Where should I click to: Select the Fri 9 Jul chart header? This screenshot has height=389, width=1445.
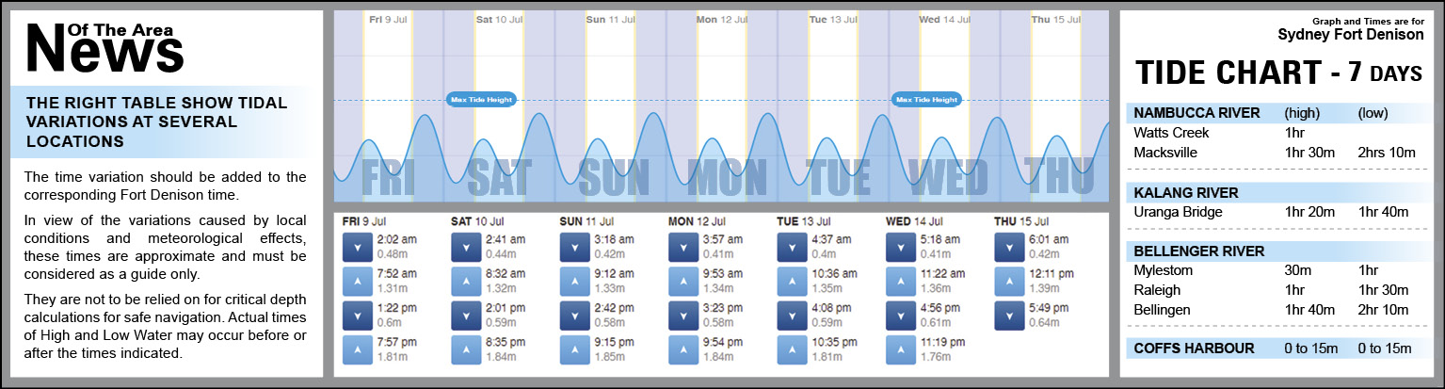tap(388, 19)
